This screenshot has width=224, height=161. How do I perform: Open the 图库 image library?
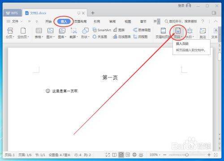(62, 33)
